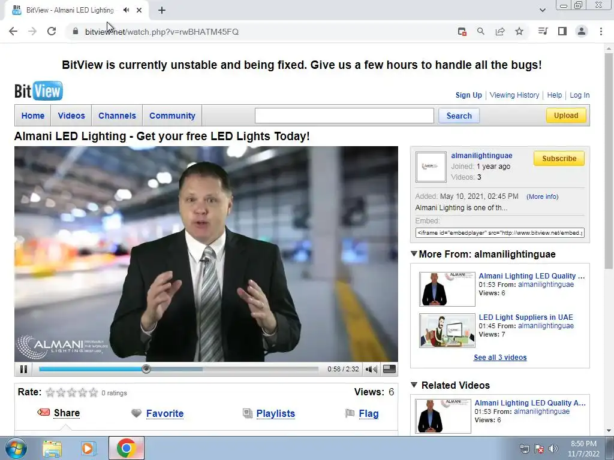This screenshot has height=460, width=614.
Task: Collapse the Related Videos section
Action: click(x=414, y=385)
